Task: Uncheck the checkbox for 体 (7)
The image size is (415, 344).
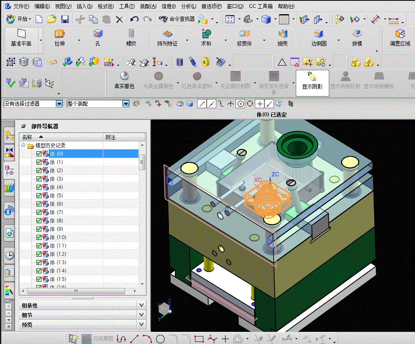Action: click(x=39, y=212)
